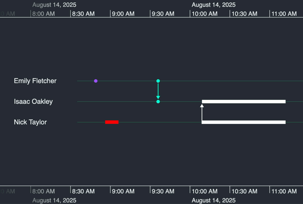Click the white bar on Isaac Oakley's row
Viewport: 303px width, 204px height.
[x=244, y=102]
